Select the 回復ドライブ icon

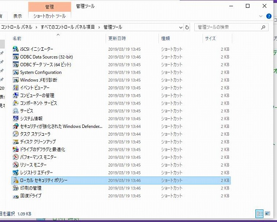click(x=16, y=196)
